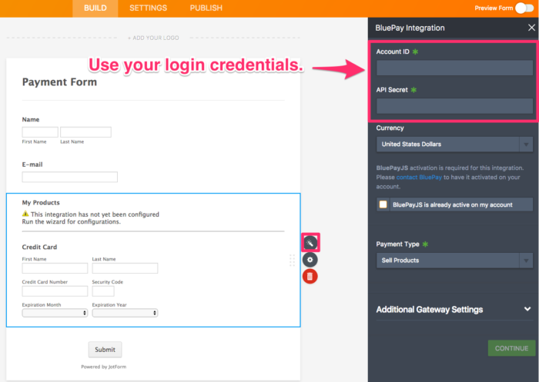Screen dimensions: 539x382
Task: Click the drag handle beside payment field
Action: click(293, 260)
